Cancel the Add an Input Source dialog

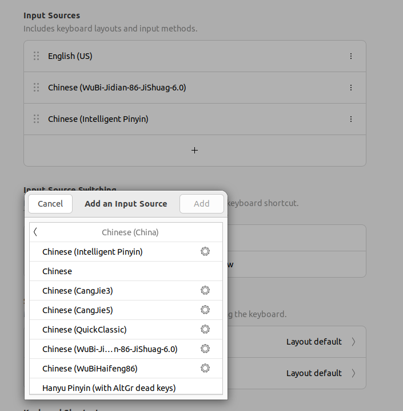pos(50,204)
